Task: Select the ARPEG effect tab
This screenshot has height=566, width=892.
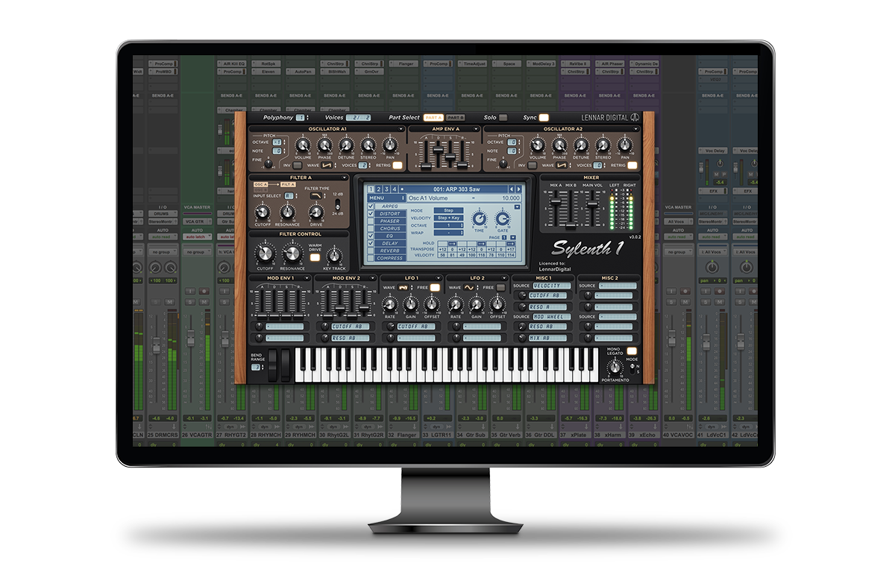Action: point(389,206)
